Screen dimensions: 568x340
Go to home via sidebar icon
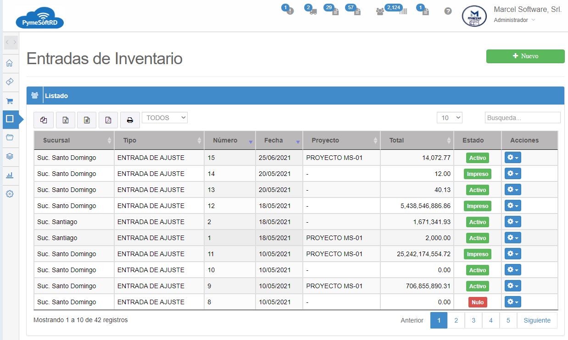(x=10, y=63)
